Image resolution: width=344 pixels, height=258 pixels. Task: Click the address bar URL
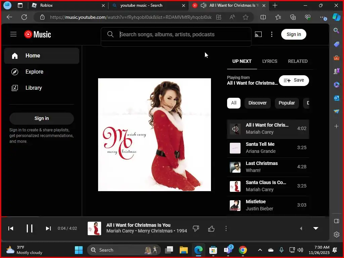pyautogui.click(x=131, y=17)
